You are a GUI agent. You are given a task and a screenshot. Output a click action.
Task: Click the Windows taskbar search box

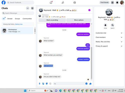38,90
